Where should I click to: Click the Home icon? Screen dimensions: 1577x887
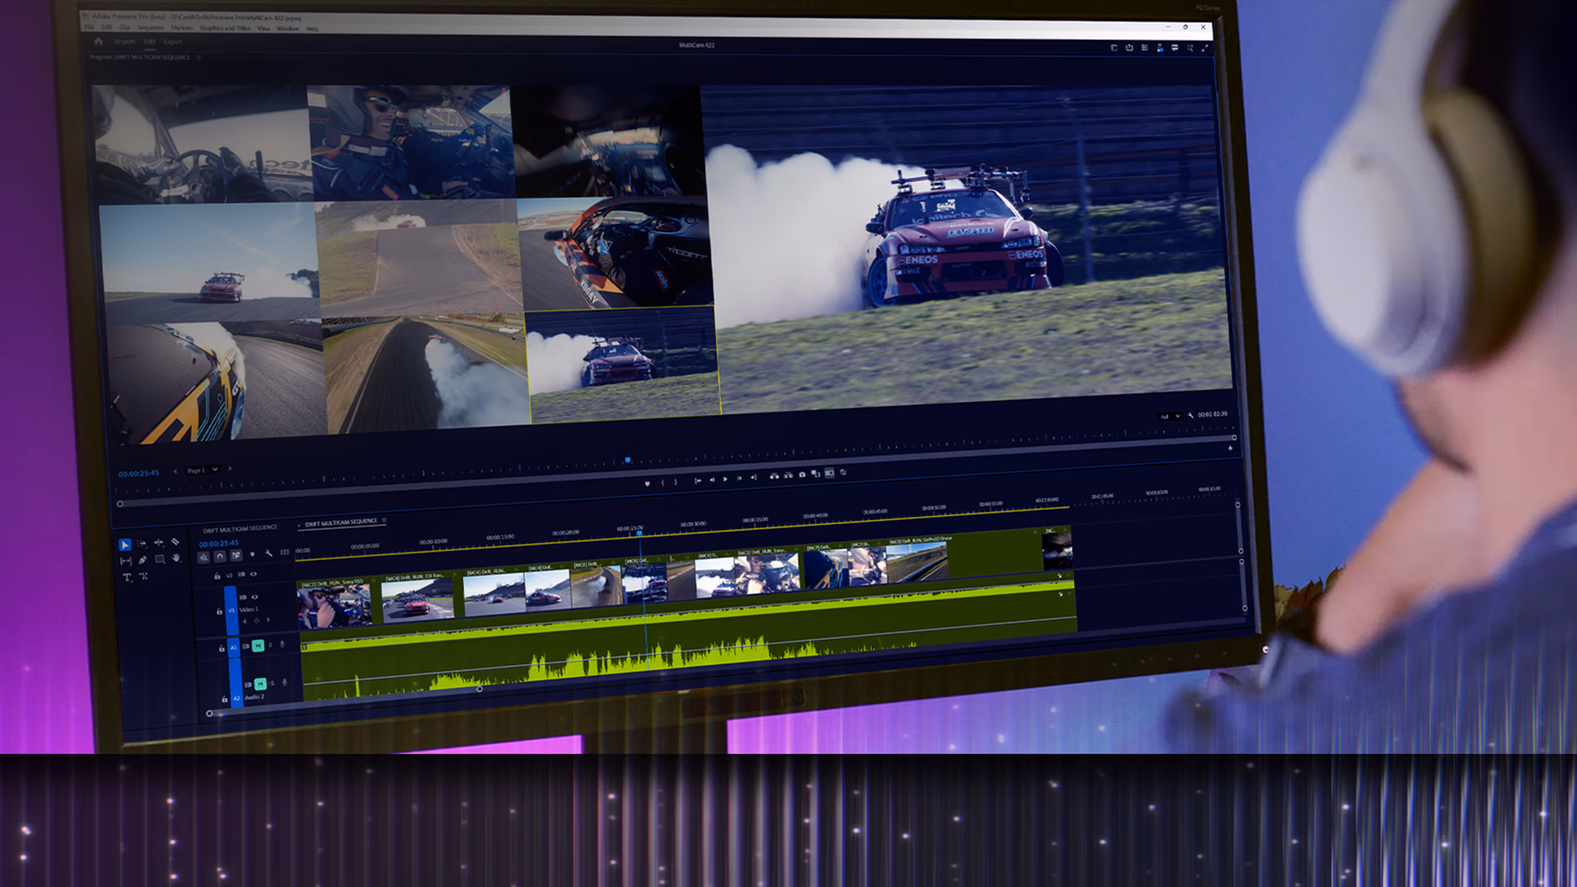click(x=98, y=41)
